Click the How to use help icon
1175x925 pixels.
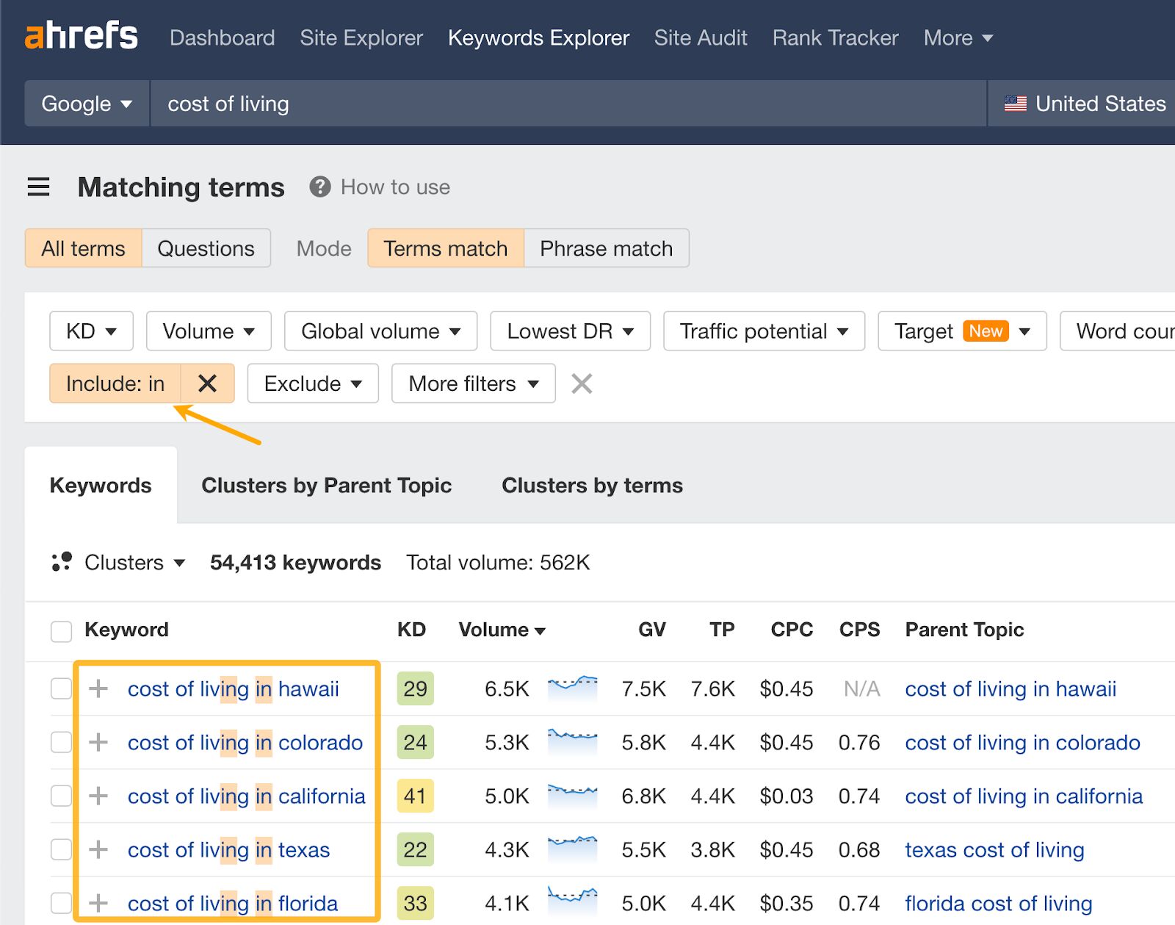pyautogui.click(x=319, y=187)
